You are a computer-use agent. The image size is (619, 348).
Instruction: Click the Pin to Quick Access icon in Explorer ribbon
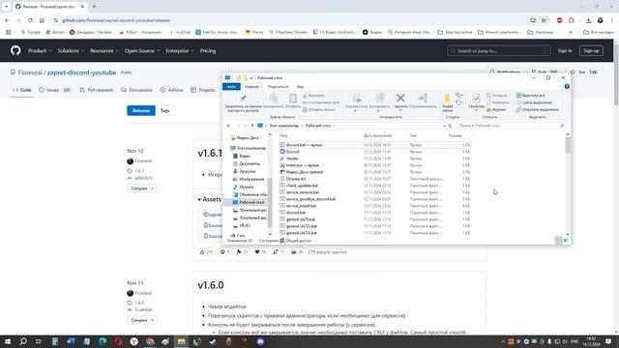click(x=243, y=99)
